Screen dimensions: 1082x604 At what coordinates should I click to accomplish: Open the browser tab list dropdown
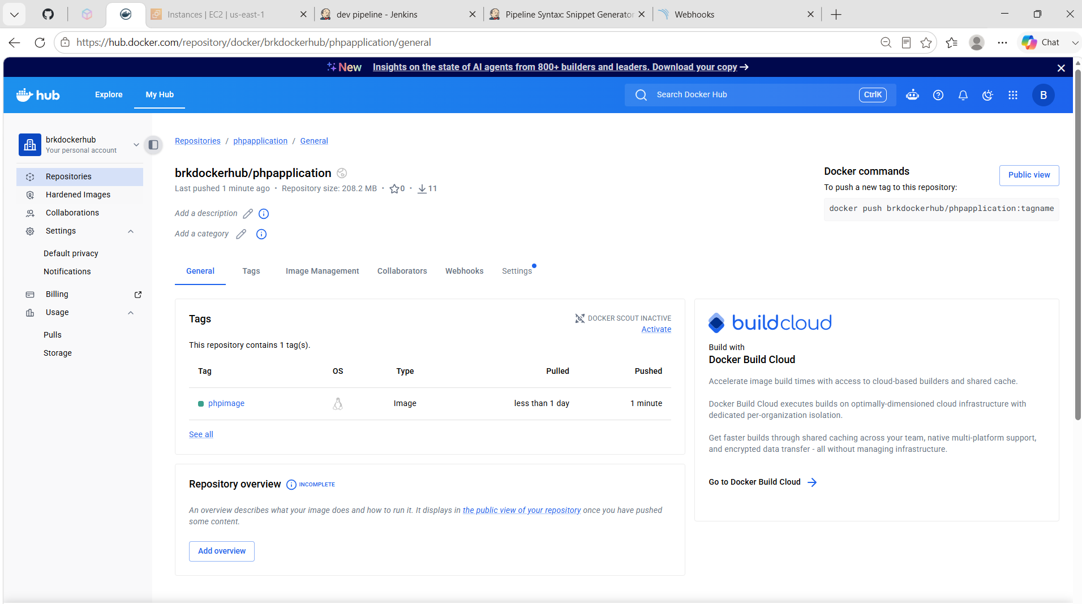[14, 14]
